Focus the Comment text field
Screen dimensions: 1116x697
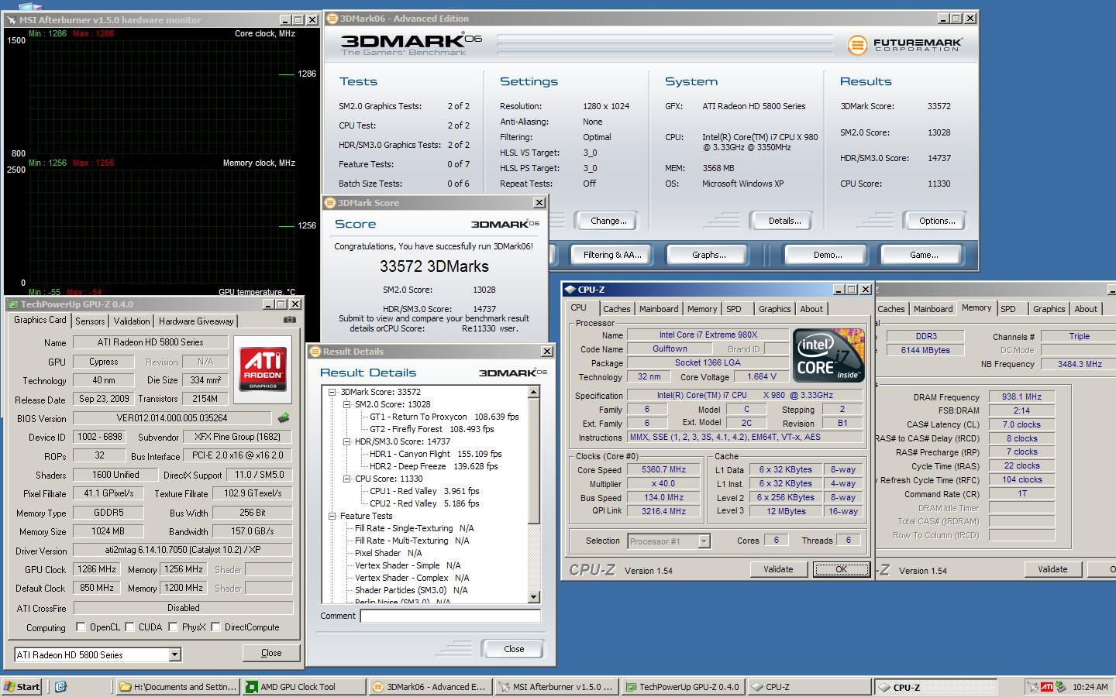point(450,616)
